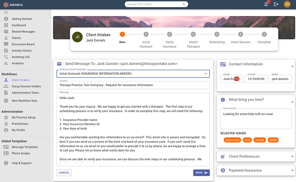Click the New Workflow Item plus icon
The height and width of the screenshot is (182, 296).
tap(6, 101)
